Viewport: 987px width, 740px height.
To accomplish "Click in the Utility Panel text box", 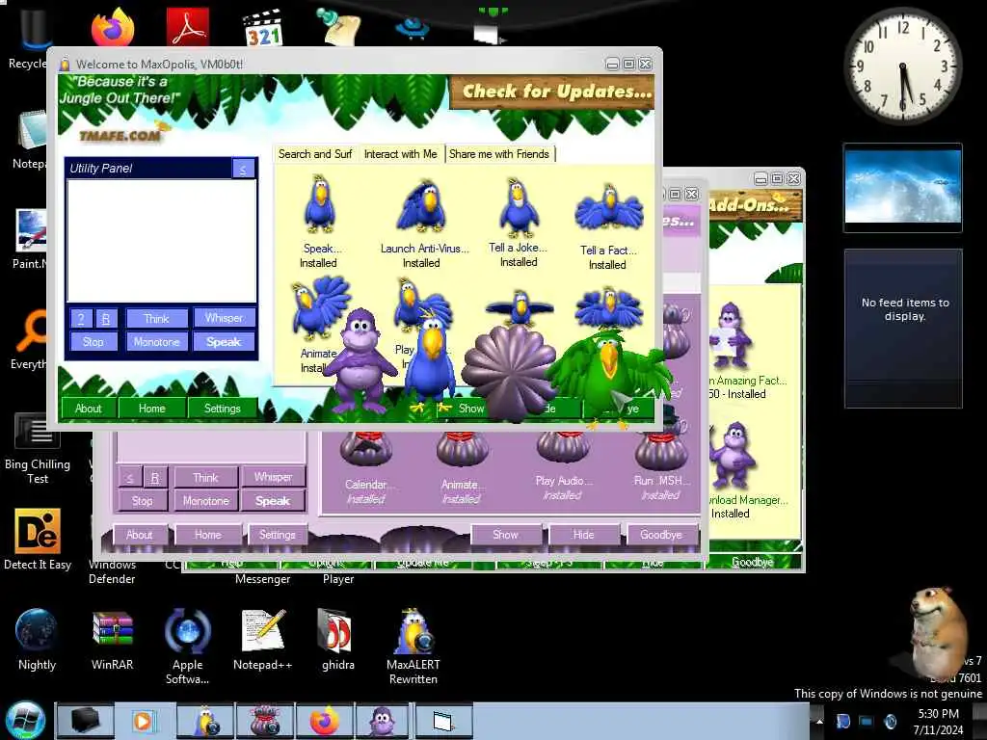I will (x=162, y=241).
